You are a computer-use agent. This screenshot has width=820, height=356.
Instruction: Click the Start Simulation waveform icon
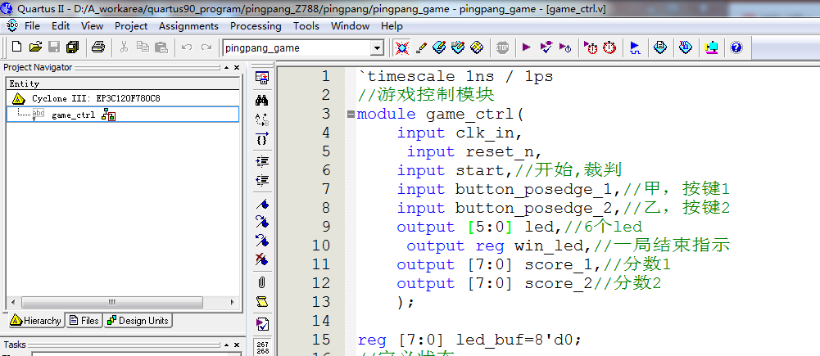[635, 47]
